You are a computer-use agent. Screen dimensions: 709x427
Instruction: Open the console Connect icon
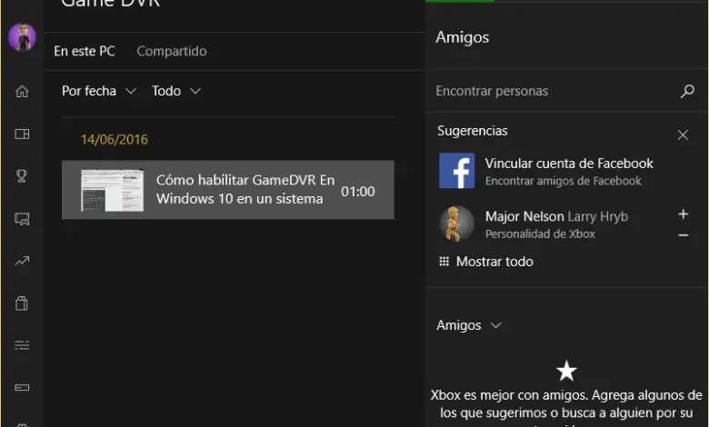pyautogui.click(x=22, y=387)
